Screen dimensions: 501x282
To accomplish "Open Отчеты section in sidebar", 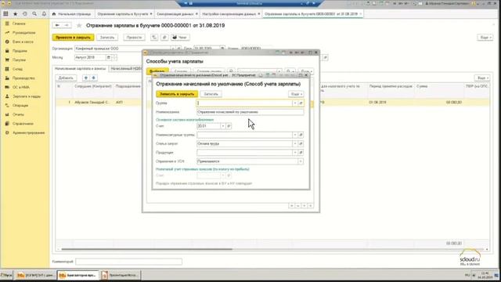I will [18, 114].
